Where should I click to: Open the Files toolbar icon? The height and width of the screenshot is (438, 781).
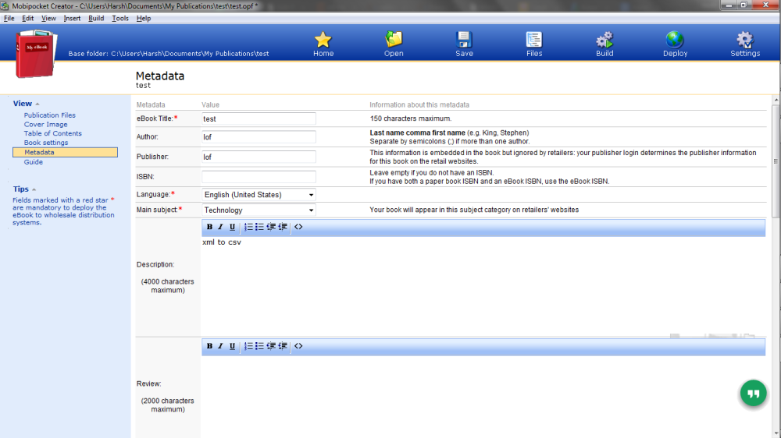(534, 40)
